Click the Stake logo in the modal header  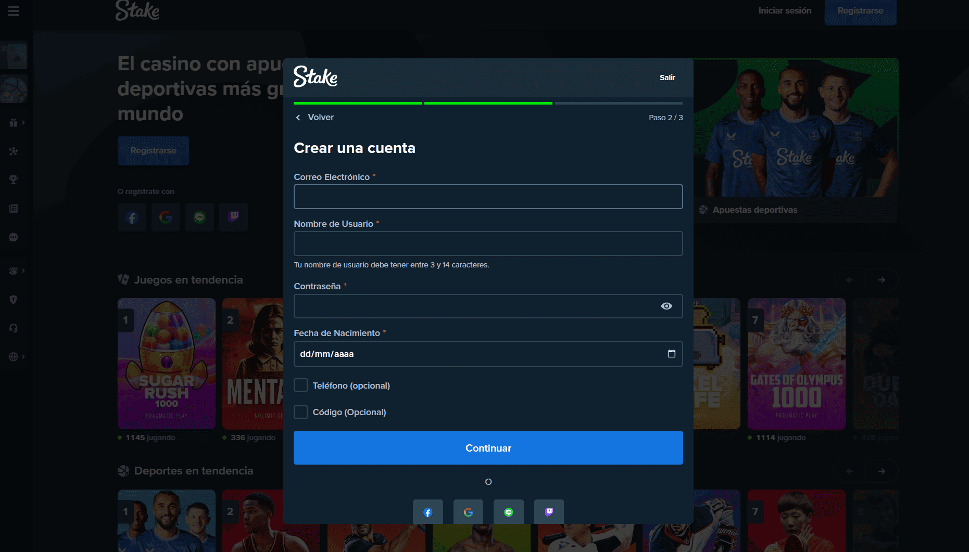click(x=316, y=76)
